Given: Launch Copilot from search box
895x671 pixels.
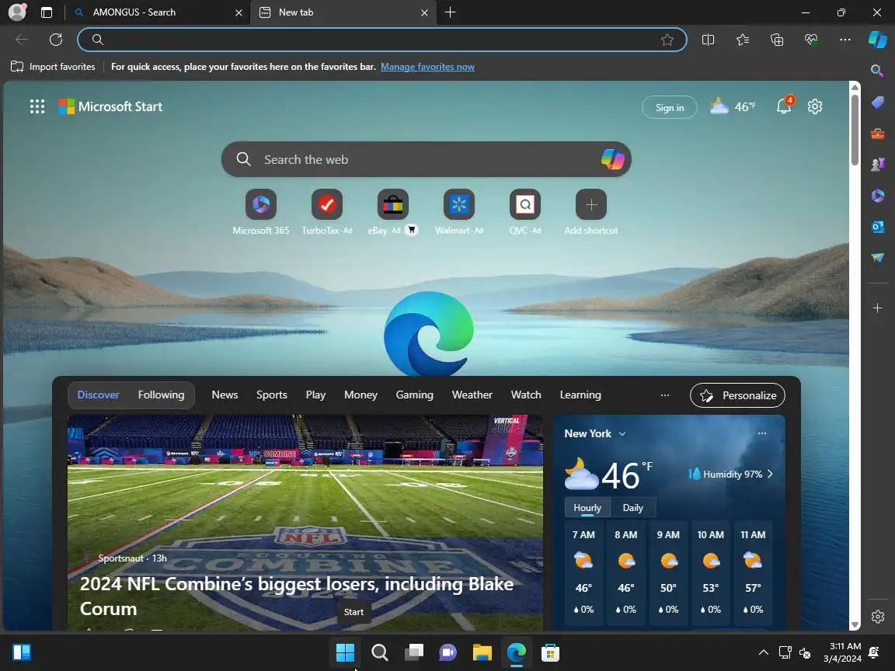Looking at the screenshot, I should [612, 159].
